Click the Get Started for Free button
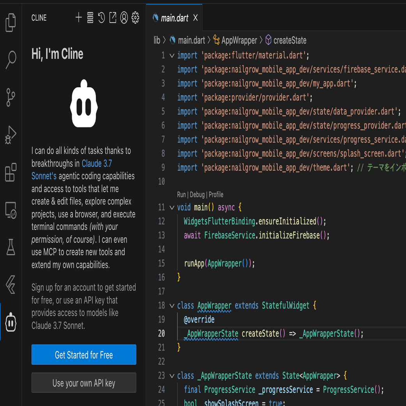Screen dimensions: 406x406 tap(84, 355)
